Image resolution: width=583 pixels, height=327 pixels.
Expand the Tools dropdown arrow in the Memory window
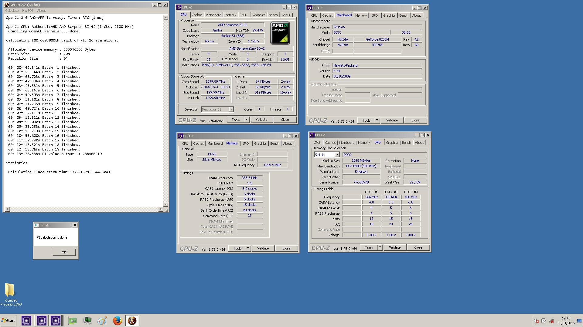click(x=248, y=248)
